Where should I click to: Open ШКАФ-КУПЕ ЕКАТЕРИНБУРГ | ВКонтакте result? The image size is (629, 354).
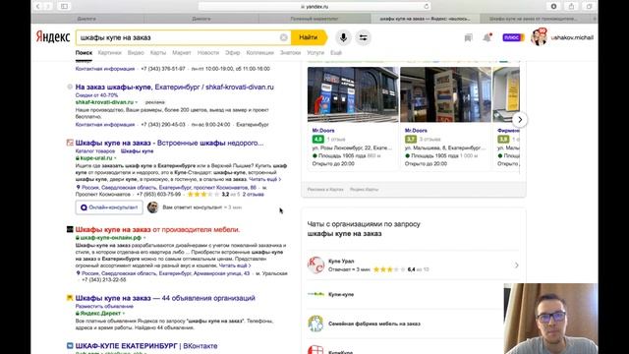(x=146, y=345)
